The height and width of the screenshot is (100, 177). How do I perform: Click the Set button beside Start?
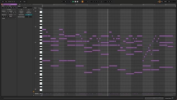[x=8, y=6]
